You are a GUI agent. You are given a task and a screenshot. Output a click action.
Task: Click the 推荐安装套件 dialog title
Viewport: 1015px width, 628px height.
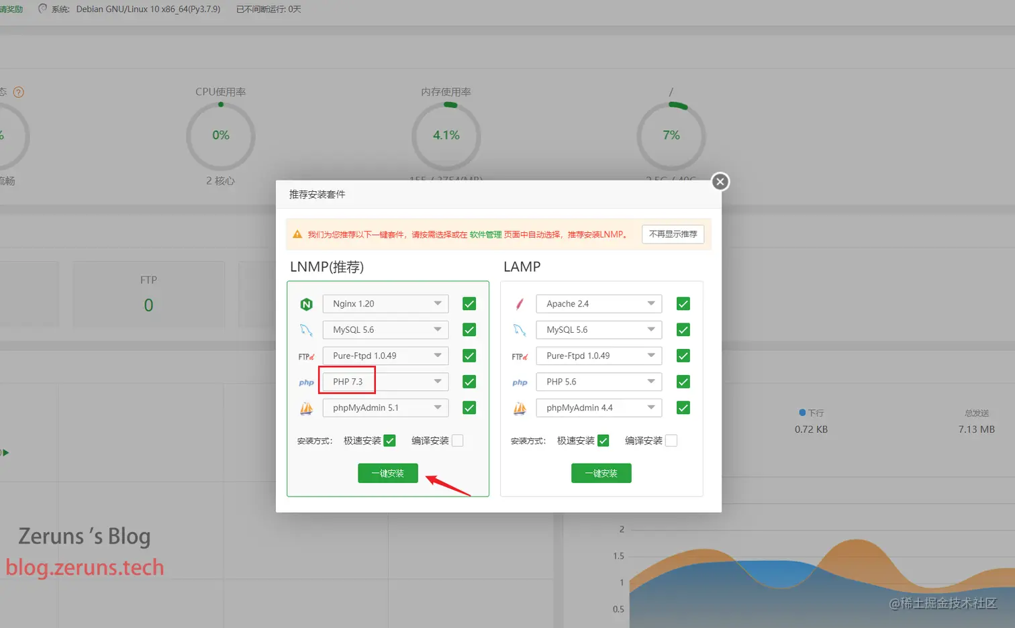pyautogui.click(x=318, y=195)
